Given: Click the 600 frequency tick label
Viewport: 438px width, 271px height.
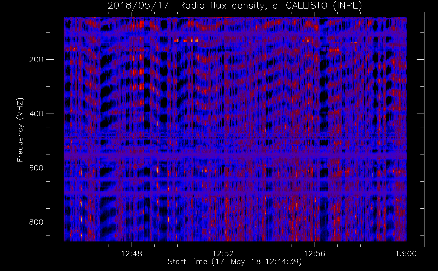Looking at the screenshot, I should [36, 168].
